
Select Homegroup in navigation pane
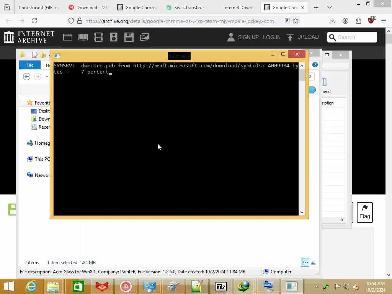(38, 143)
